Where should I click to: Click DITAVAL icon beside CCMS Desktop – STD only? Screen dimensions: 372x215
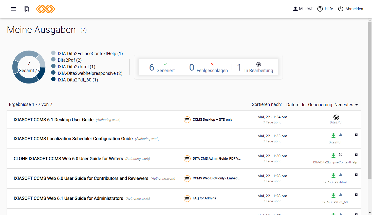tap(187, 120)
